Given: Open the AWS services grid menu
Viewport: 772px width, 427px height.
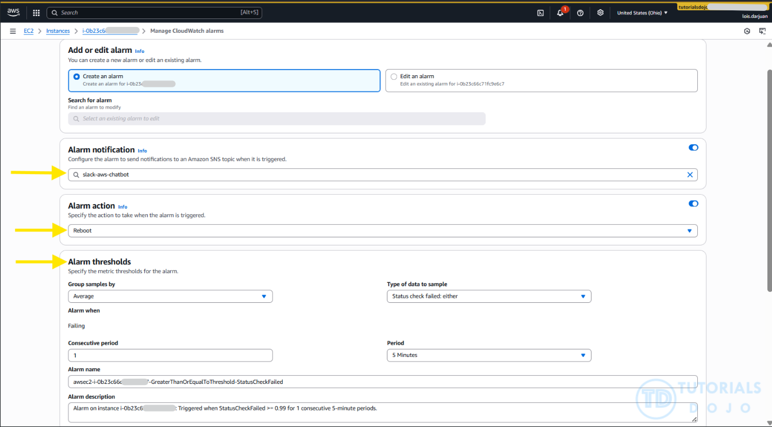Looking at the screenshot, I should click(36, 13).
